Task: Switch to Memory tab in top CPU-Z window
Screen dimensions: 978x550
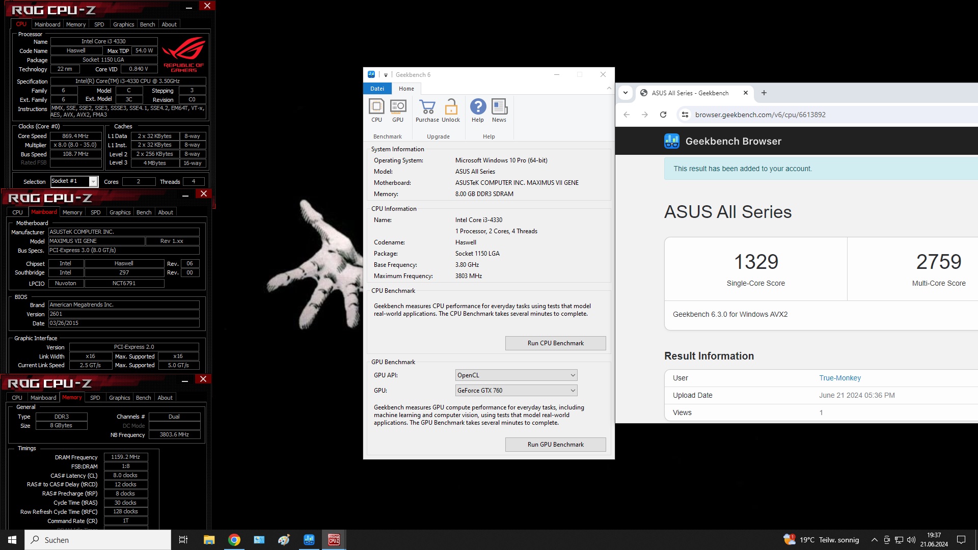Action: click(x=76, y=24)
